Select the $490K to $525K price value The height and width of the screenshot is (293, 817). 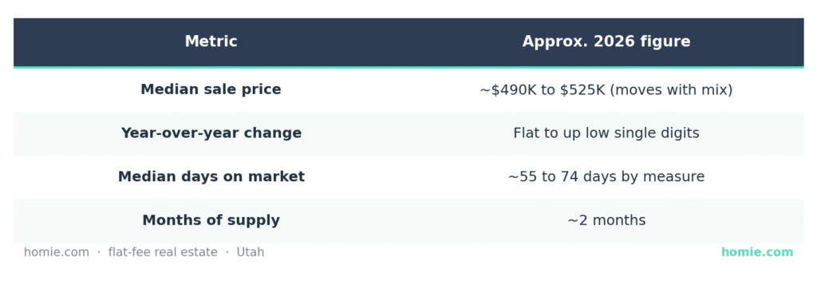click(x=543, y=90)
